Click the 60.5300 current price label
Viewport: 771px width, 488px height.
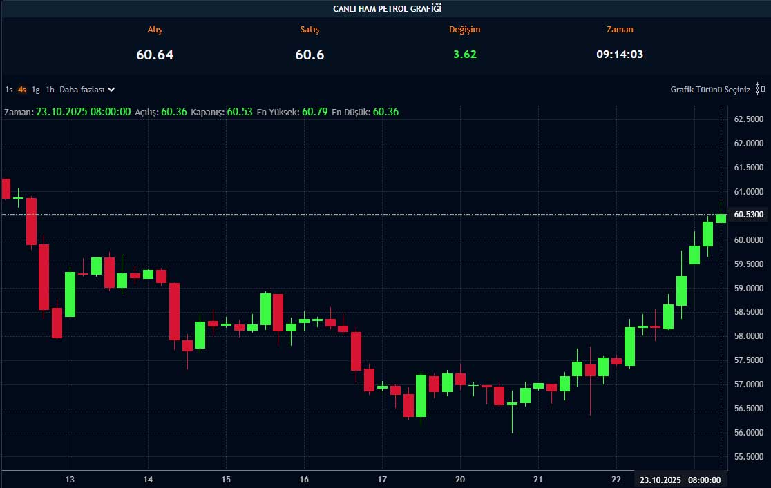pyautogui.click(x=748, y=215)
